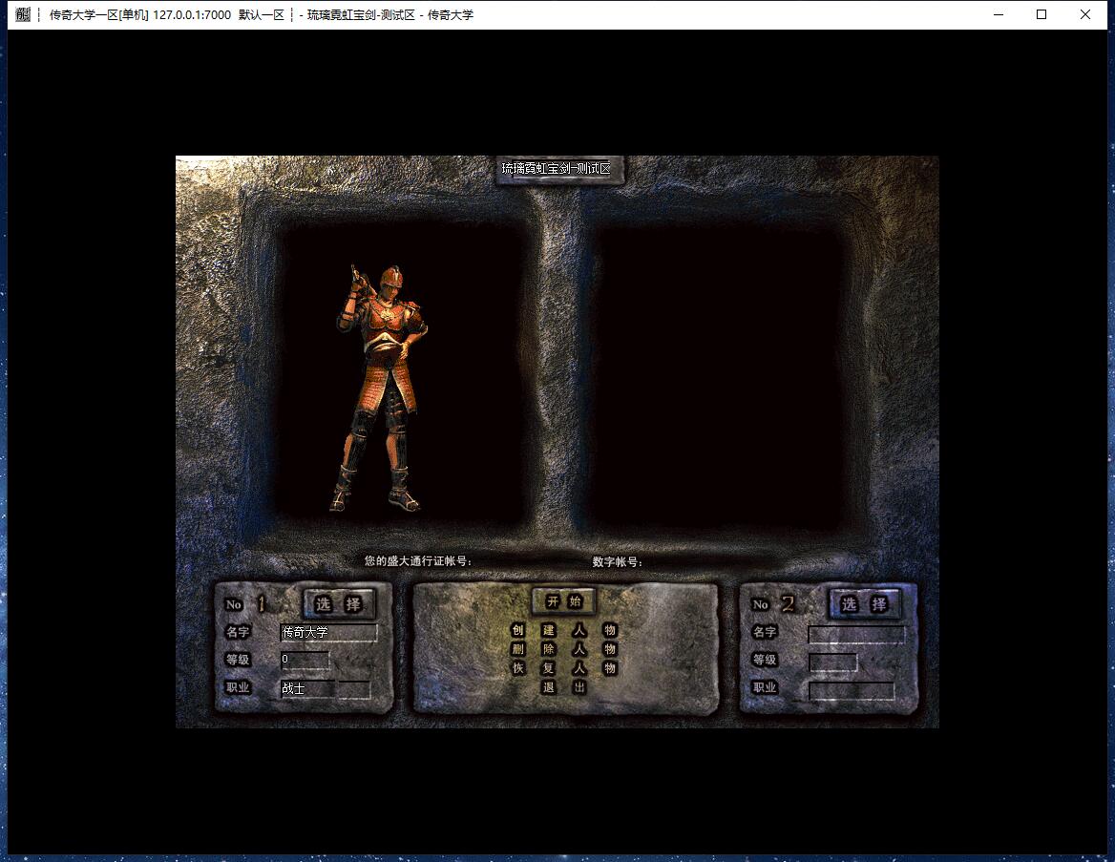This screenshot has height=862, width=1115.
Task: Click the game app icon in title bar
Action: 23,14
